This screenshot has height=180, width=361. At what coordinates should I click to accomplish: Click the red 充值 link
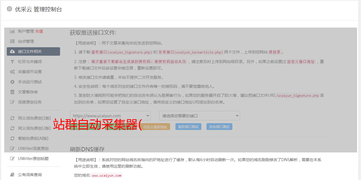click(39, 31)
